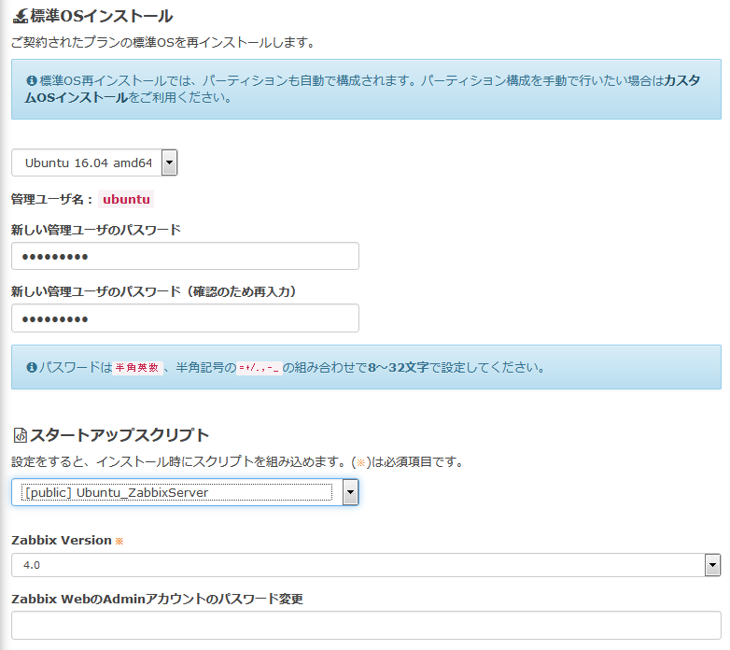Click the arrow button on the Zabbix Version selector
This screenshot has width=730, height=650.
point(712,565)
